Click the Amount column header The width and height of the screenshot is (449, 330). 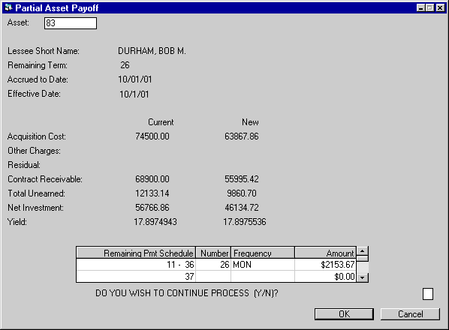point(326,253)
